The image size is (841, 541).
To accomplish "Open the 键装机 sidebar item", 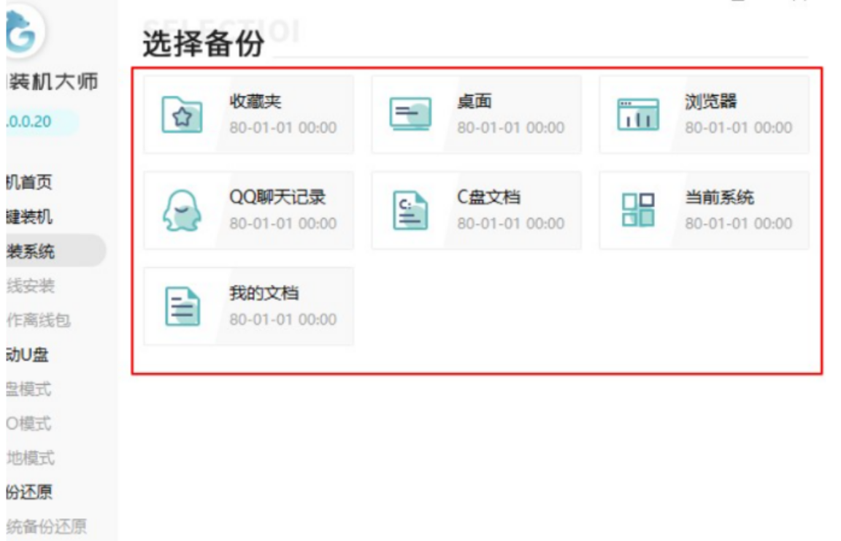I will (29, 217).
